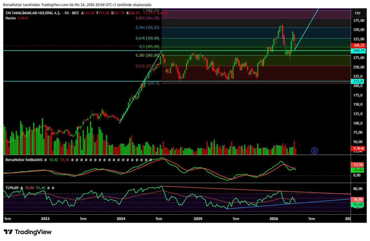Open the TradingView logo at the bottom
The image size is (370, 241).
point(27,232)
